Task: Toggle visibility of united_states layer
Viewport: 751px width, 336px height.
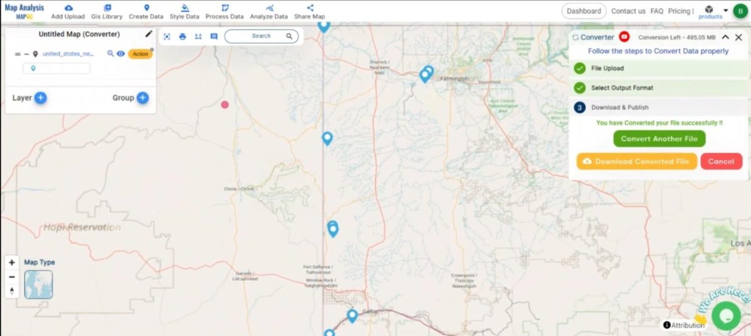Action: pyautogui.click(x=121, y=54)
